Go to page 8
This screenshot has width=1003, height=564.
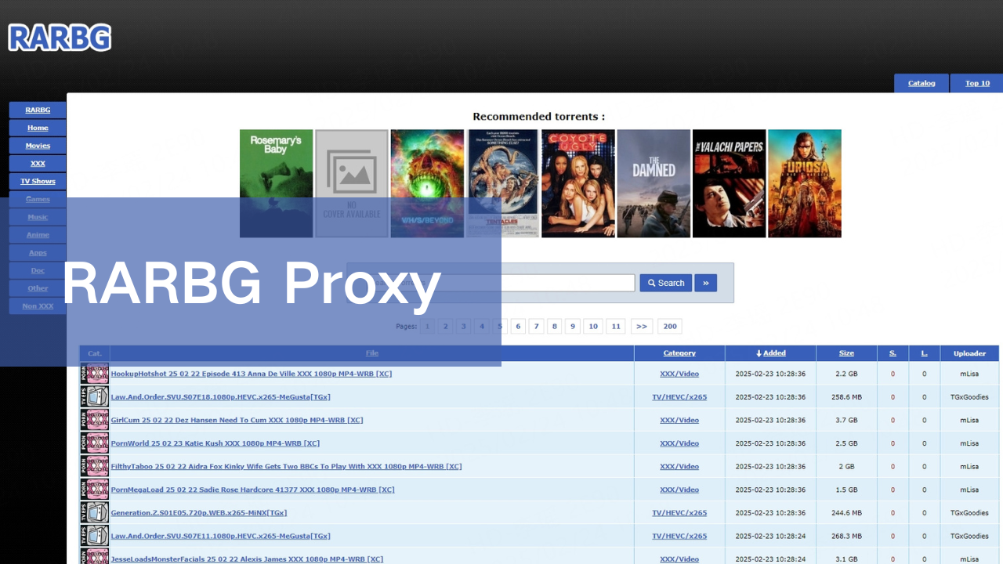coord(554,326)
